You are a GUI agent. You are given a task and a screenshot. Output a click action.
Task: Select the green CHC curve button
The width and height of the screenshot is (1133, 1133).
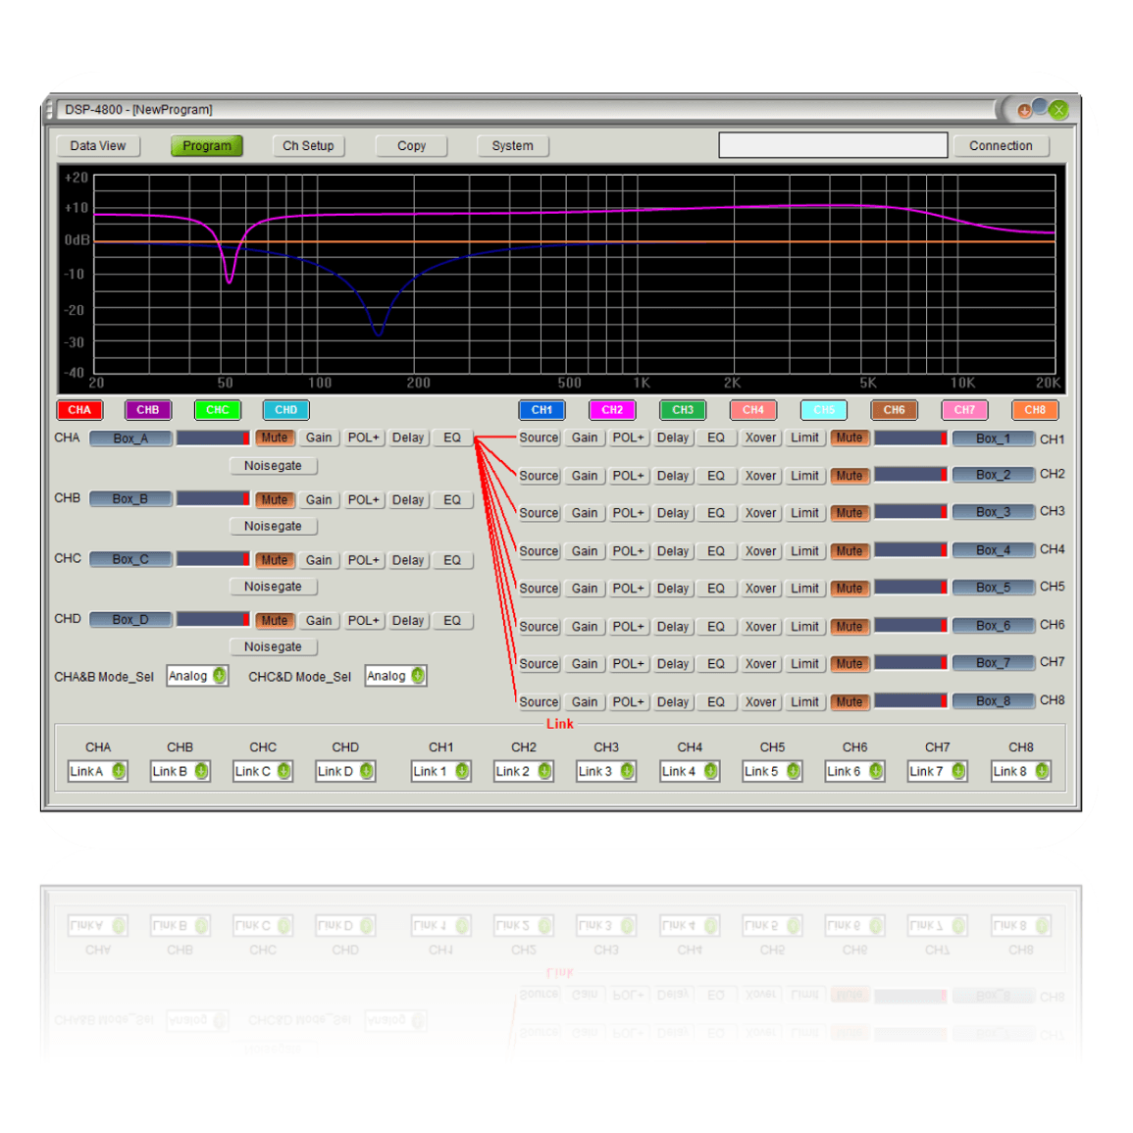tap(218, 410)
